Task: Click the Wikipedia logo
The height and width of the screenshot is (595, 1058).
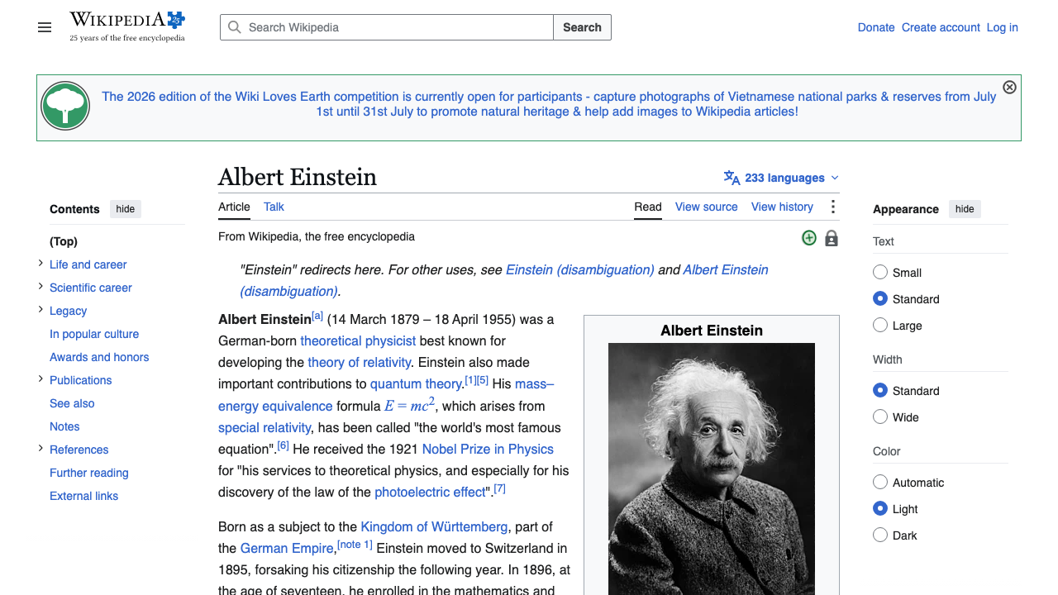Action: coord(127,26)
